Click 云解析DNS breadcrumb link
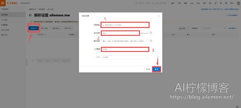Viewport: 241px width, 108px height. [x=32, y=9]
